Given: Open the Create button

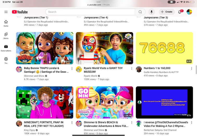Looking at the screenshot, I should click(x=167, y=12).
